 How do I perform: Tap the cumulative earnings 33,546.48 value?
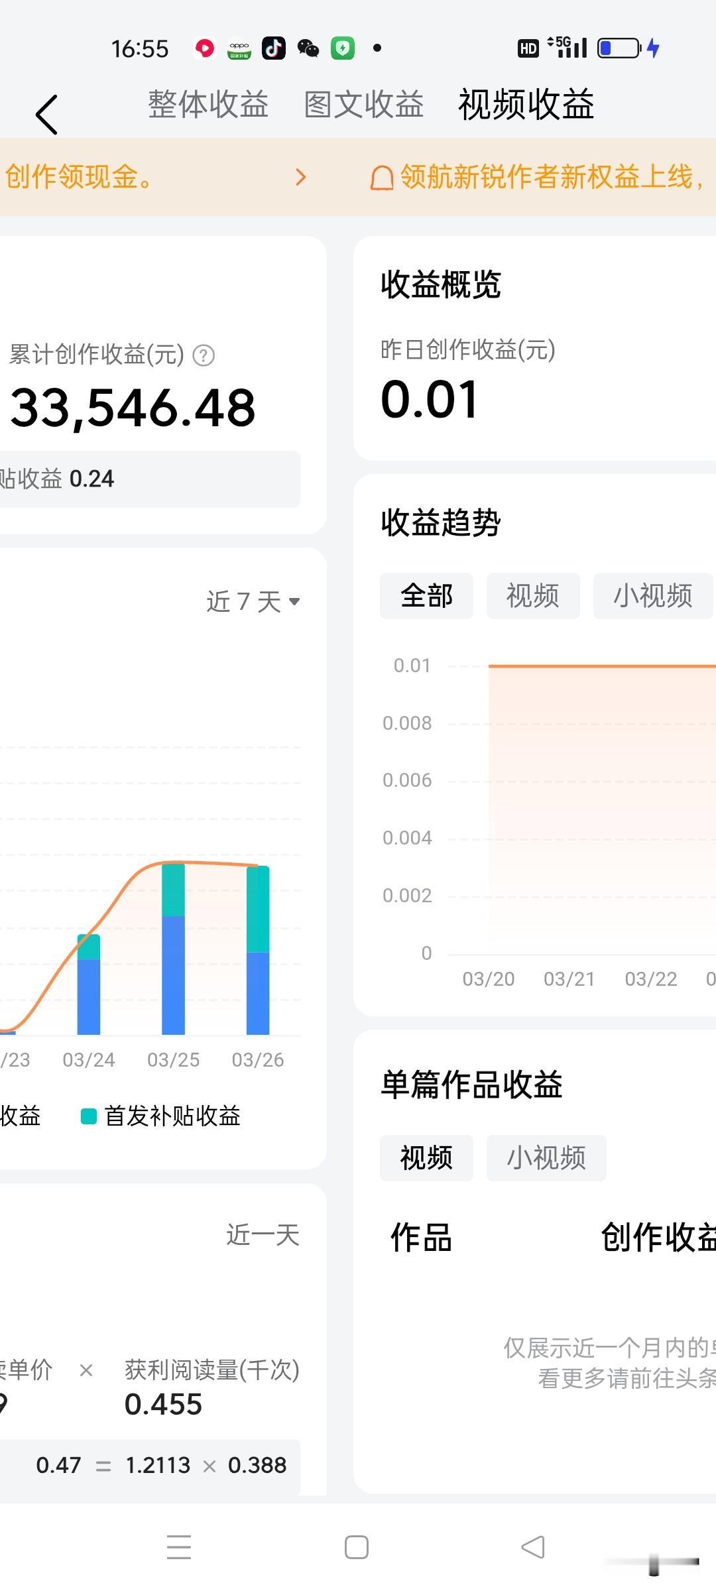133,408
